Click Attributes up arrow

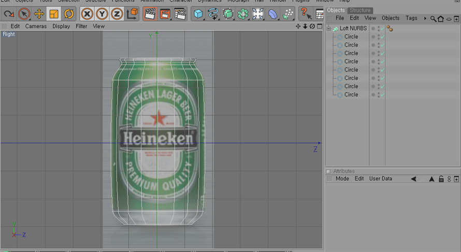tap(431, 179)
